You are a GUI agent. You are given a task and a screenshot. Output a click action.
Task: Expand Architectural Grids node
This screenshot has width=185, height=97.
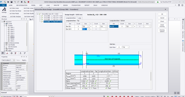point(4,43)
